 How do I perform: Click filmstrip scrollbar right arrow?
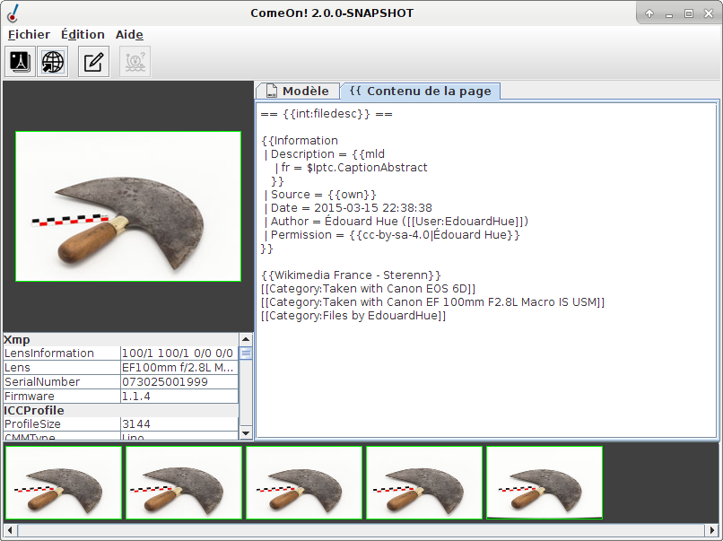click(712, 530)
